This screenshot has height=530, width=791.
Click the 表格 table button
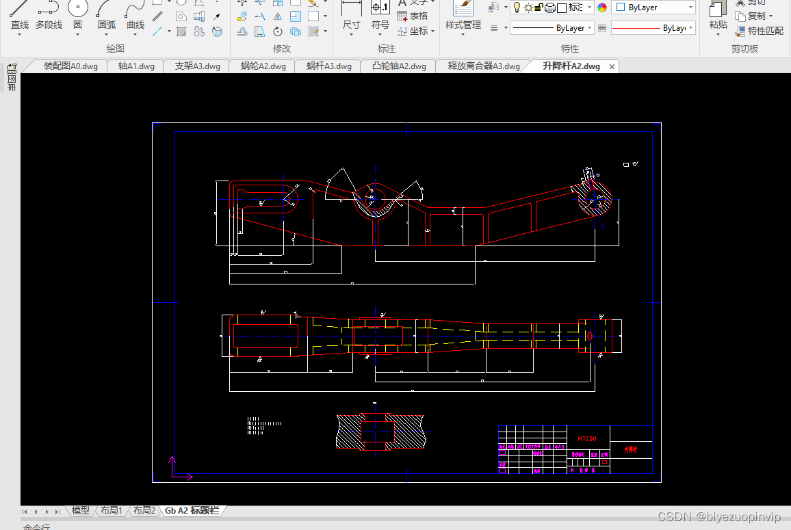(413, 16)
